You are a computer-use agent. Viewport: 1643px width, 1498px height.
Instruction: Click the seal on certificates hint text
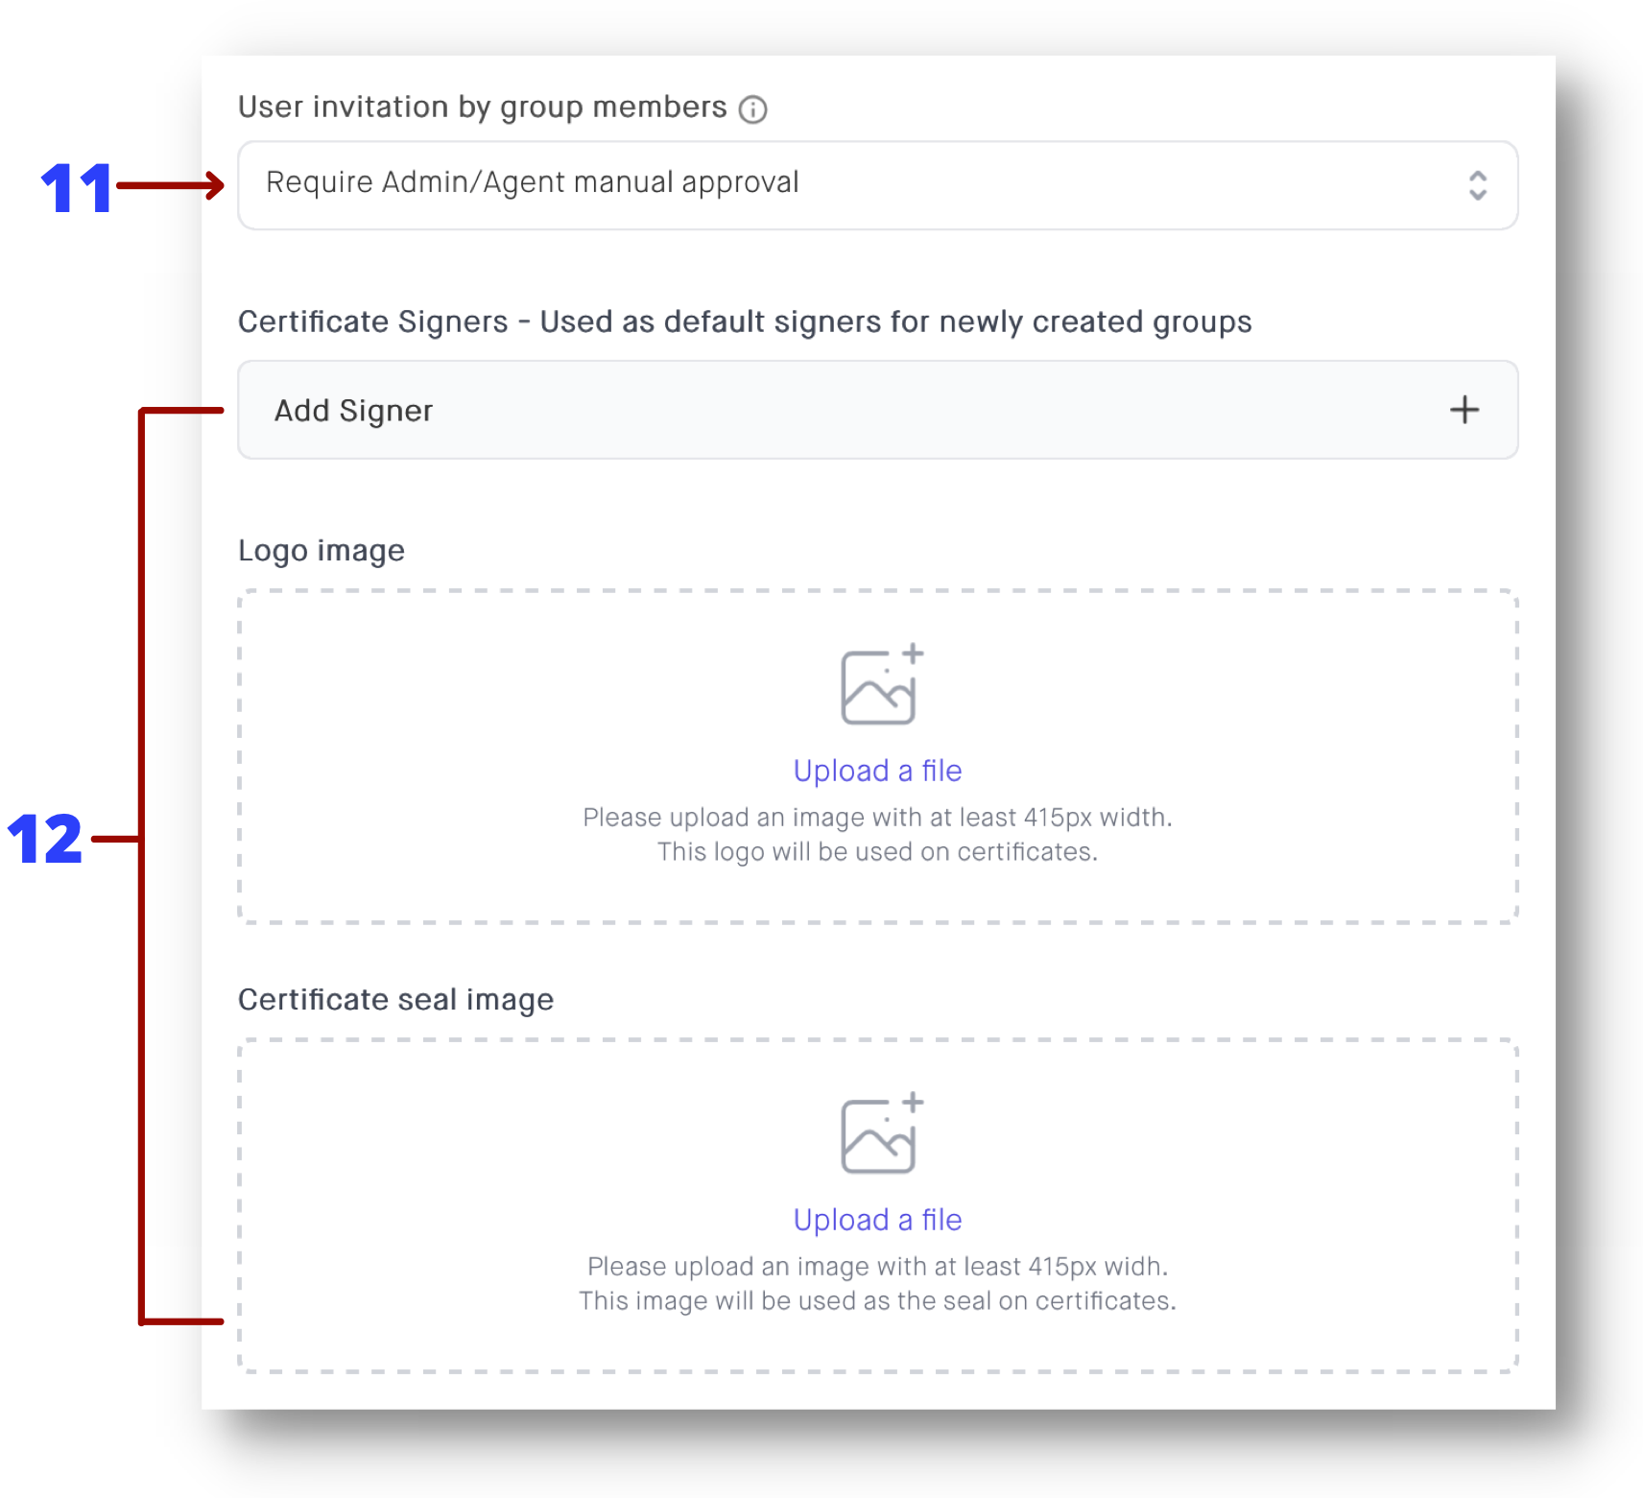(x=877, y=1301)
